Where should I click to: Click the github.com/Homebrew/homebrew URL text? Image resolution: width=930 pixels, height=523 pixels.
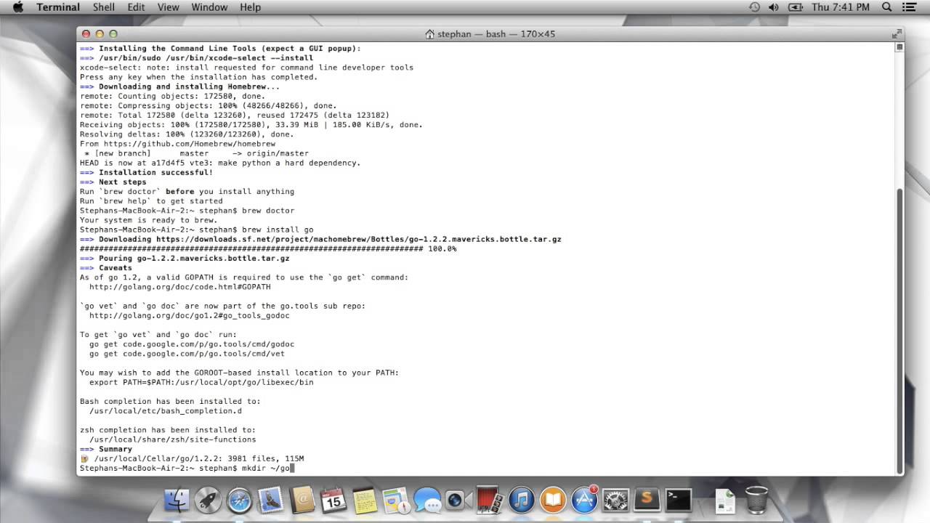[189, 144]
